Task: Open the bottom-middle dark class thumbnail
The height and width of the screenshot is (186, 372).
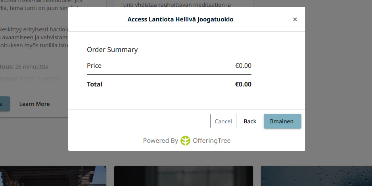Action: (183, 176)
